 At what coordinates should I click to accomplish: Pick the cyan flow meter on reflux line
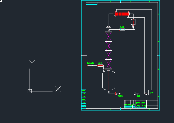click(122, 29)
